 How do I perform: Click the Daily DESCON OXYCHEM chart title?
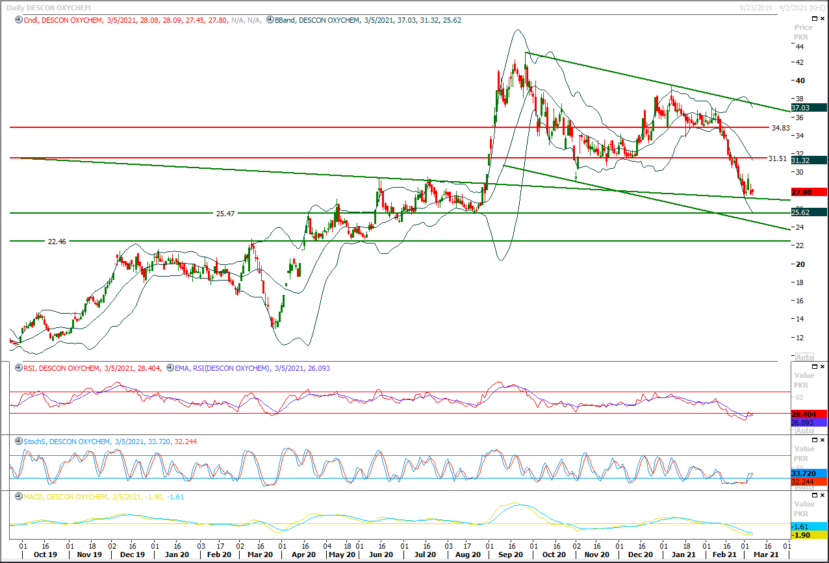coord(49,6)
